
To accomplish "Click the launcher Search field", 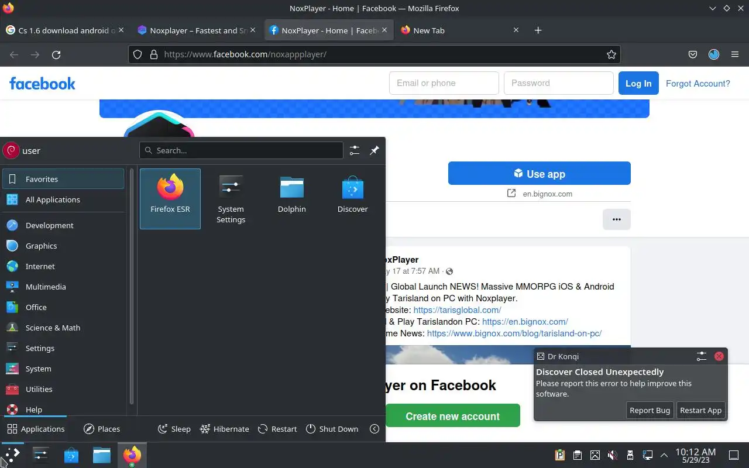I will click(241, 150).
